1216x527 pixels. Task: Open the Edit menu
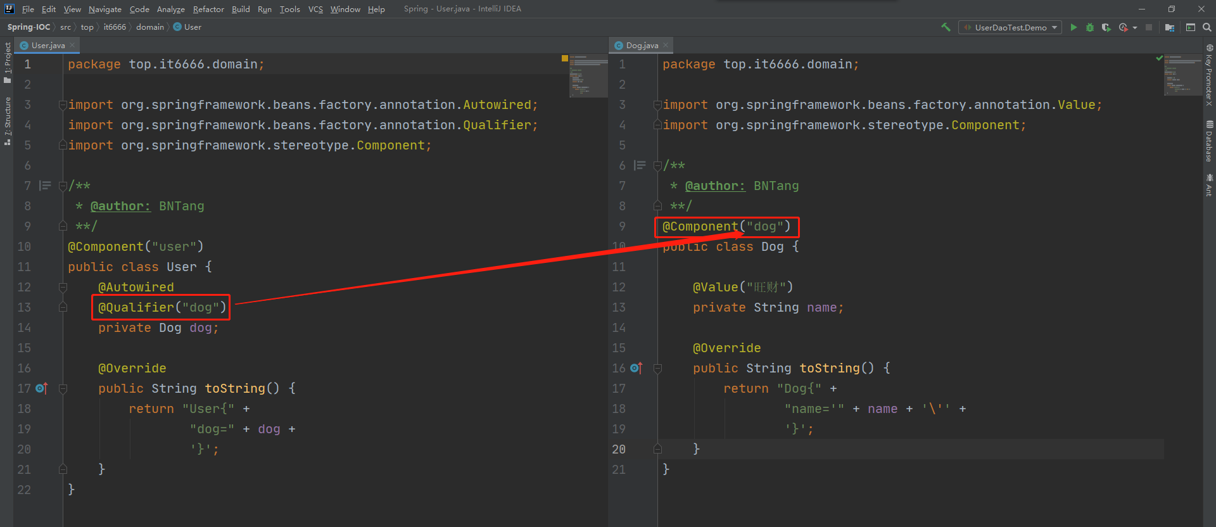(x=49, y=9)
